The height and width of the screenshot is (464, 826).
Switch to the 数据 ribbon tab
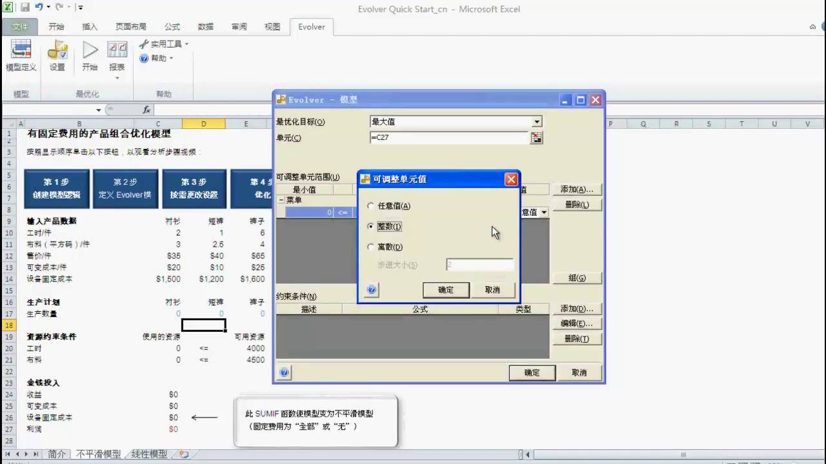pyautogui.click(x=206, y=26)
